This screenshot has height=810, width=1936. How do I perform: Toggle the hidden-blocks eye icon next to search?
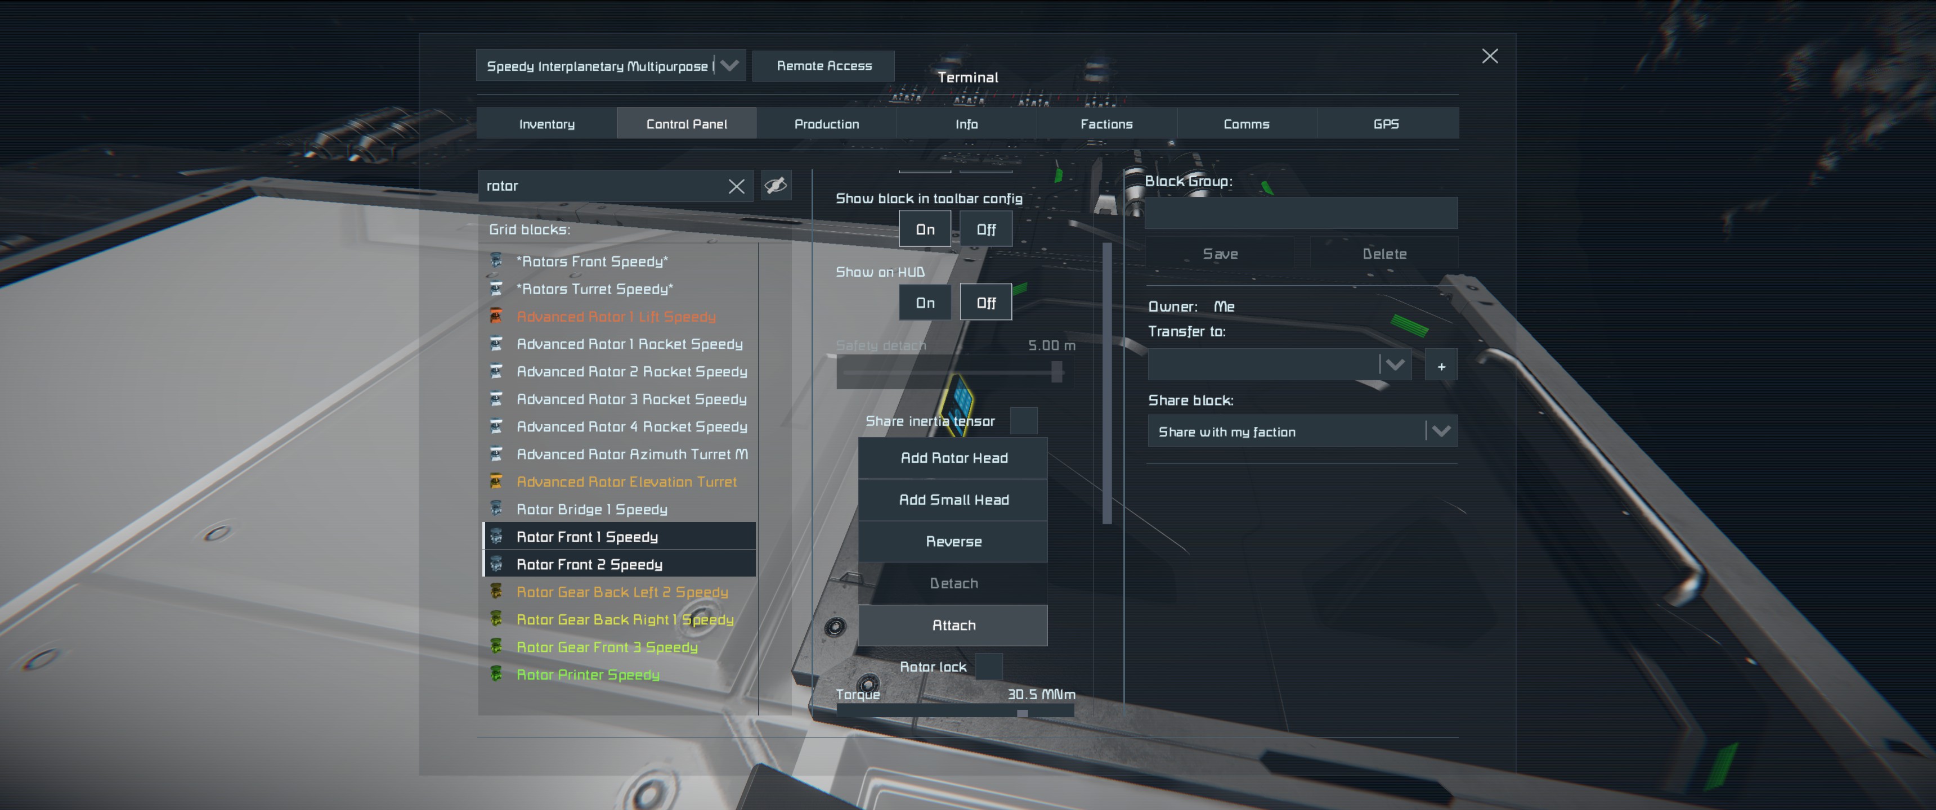click(x=776, y=185)
